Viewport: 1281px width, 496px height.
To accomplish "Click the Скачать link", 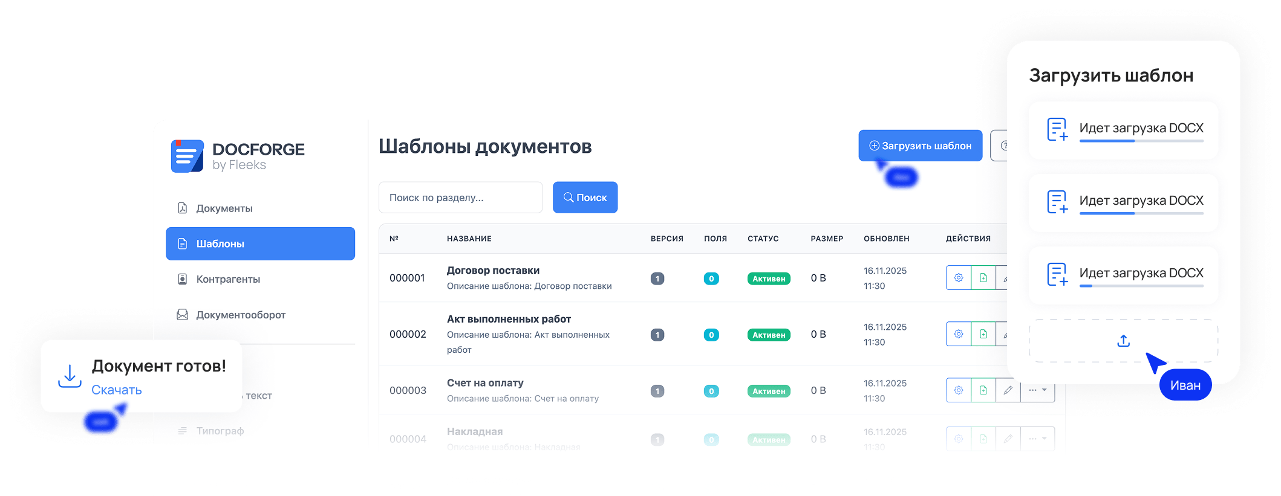I will tap(117, 390).
